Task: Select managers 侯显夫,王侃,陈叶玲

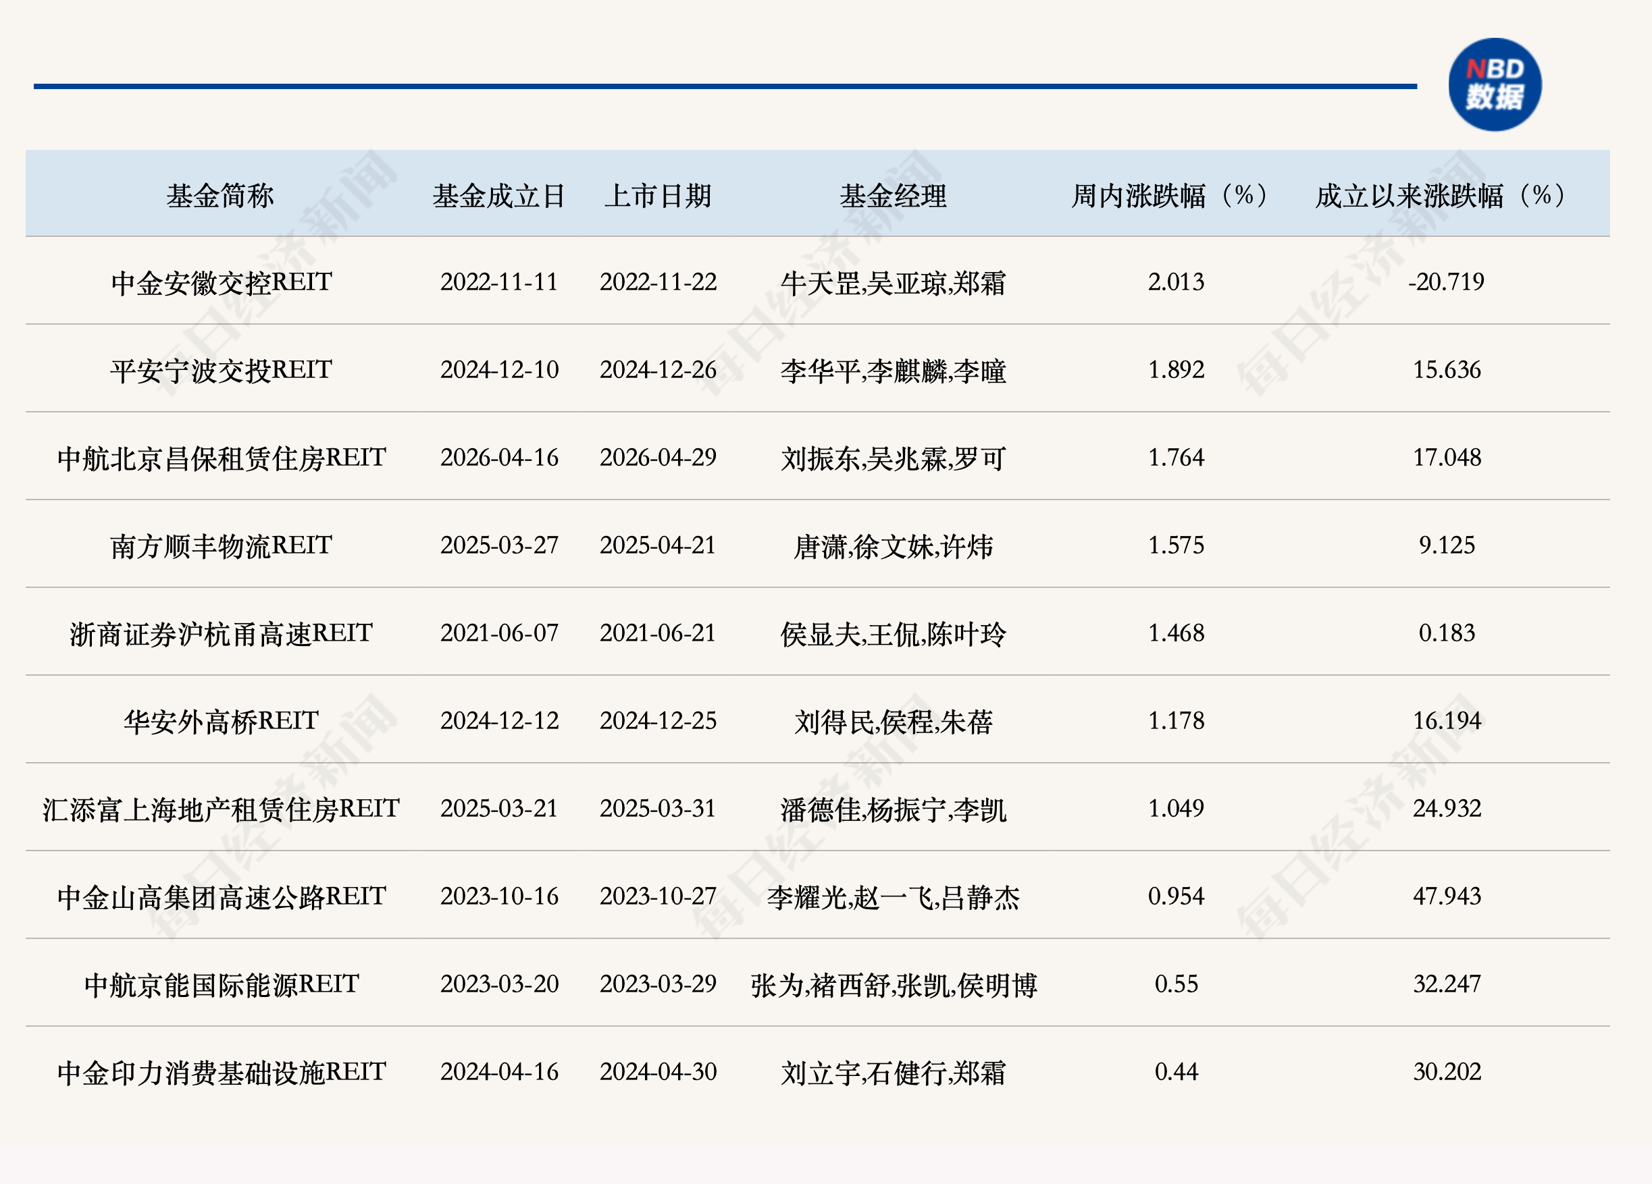Action: (x=893, y=633)
